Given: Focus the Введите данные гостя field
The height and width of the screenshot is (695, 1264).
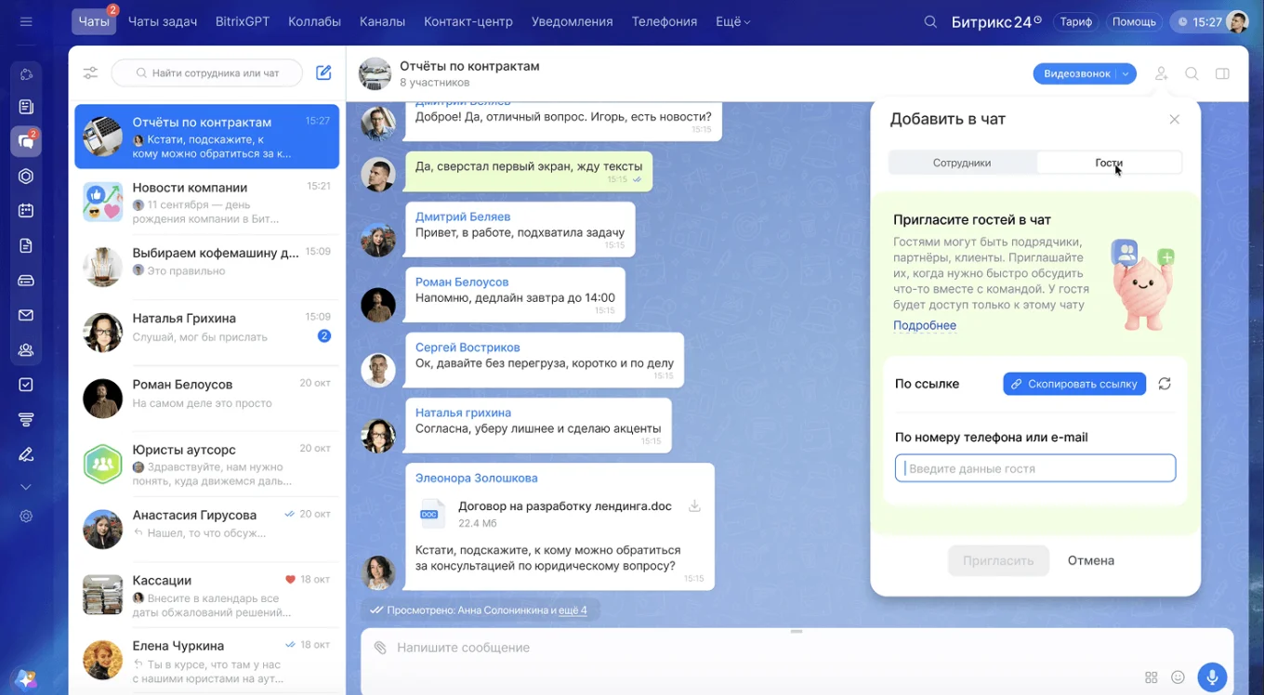Looking at the screenshot, I should (x=1035, y=468).
